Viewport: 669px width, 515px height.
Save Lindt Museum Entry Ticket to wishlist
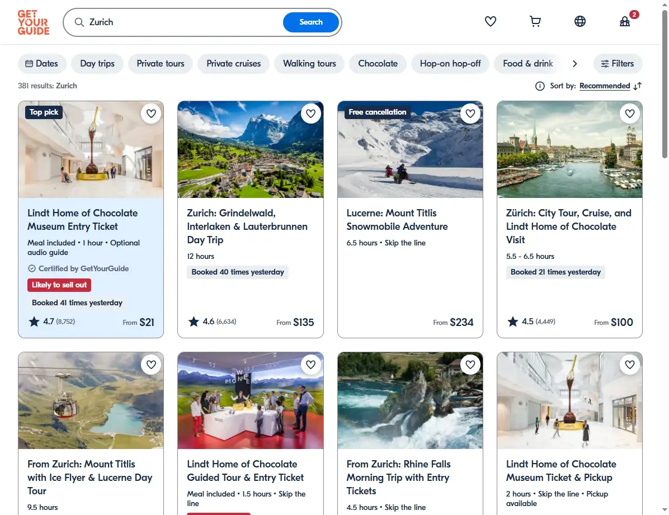click(151, 114)
